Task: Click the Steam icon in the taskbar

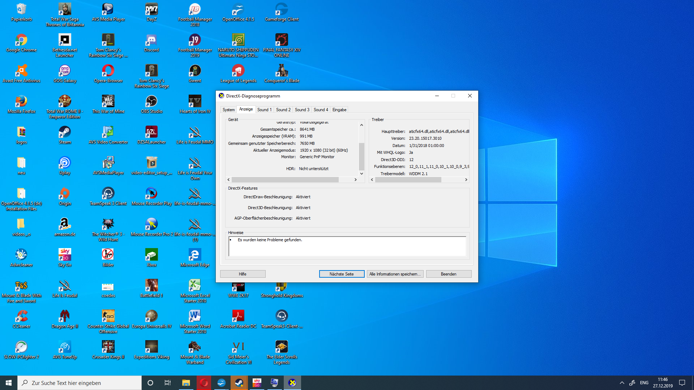Action: click(x=239, y=383)
